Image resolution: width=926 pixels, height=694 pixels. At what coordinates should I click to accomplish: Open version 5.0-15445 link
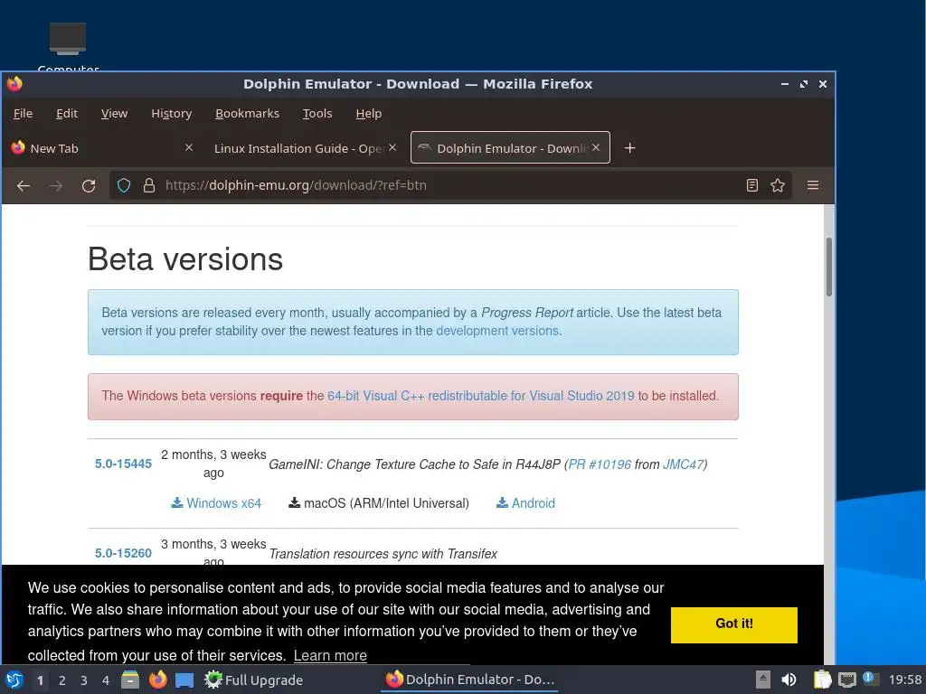click(123, 464)
